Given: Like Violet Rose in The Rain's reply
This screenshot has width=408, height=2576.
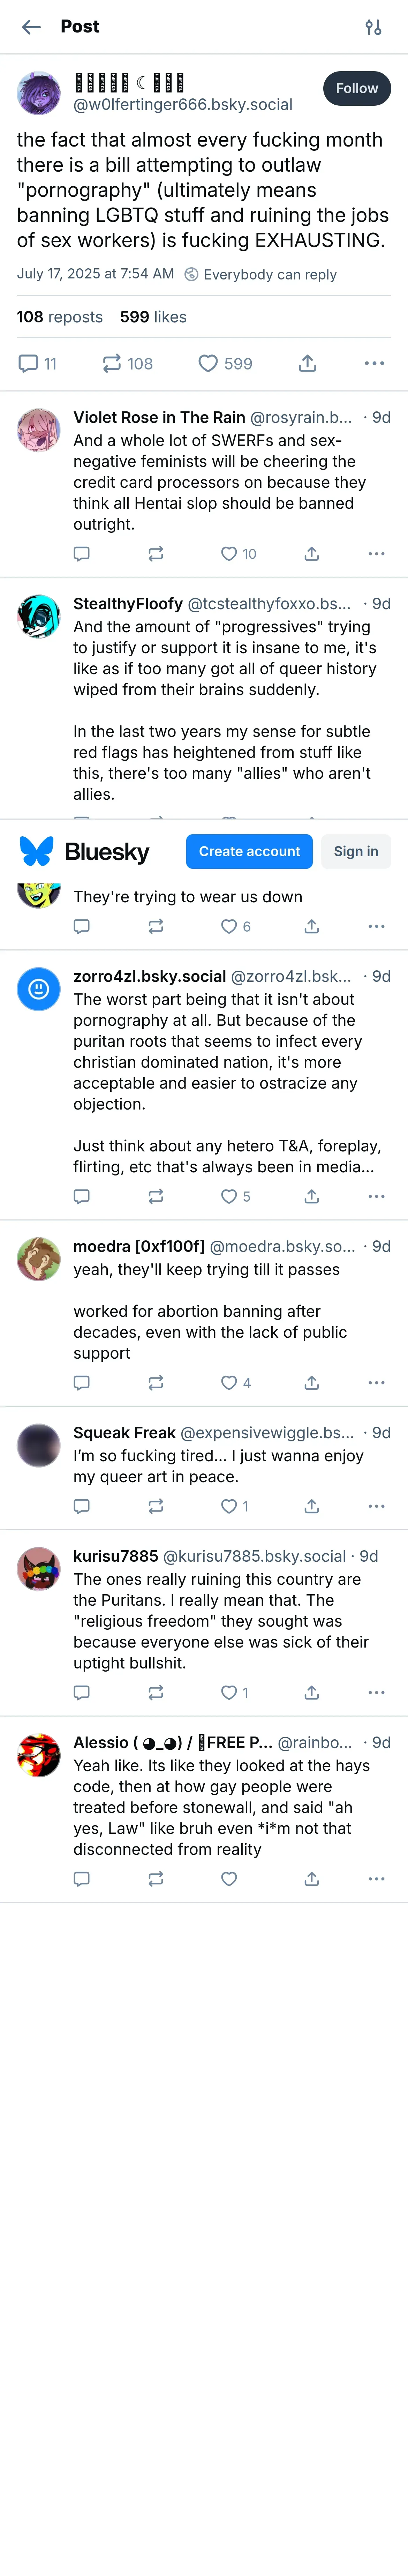Looking at the screenshot, I should click(x=229, y=554).
